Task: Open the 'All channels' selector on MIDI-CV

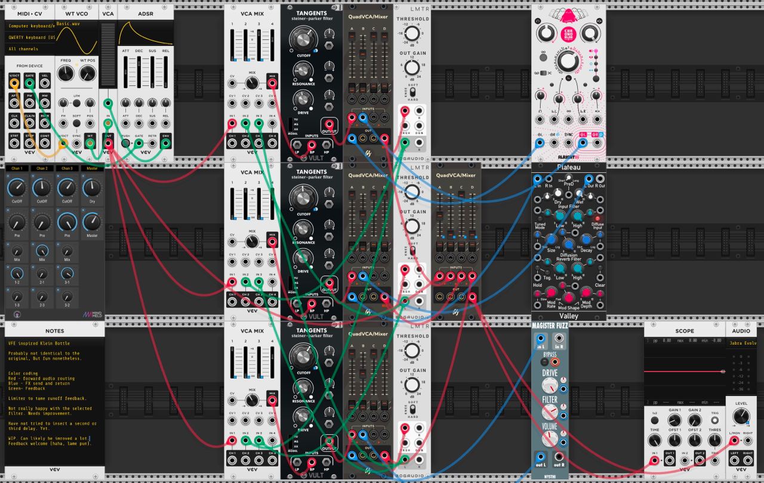Action: click(29, 49)
